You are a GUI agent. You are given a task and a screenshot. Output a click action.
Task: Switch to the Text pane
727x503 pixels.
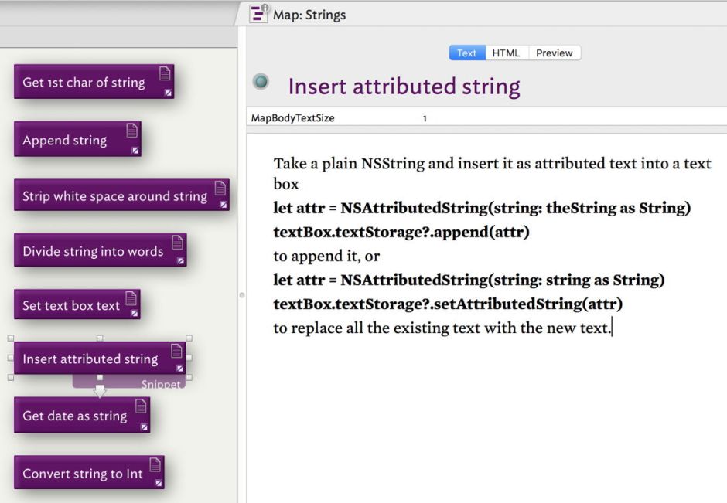pos(466,53)
